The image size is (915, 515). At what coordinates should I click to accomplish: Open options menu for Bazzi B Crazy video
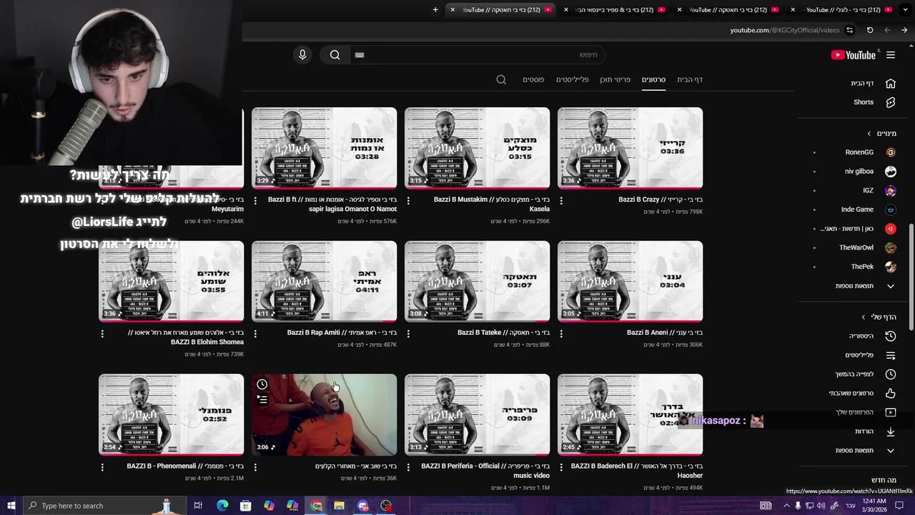(561, 200)
